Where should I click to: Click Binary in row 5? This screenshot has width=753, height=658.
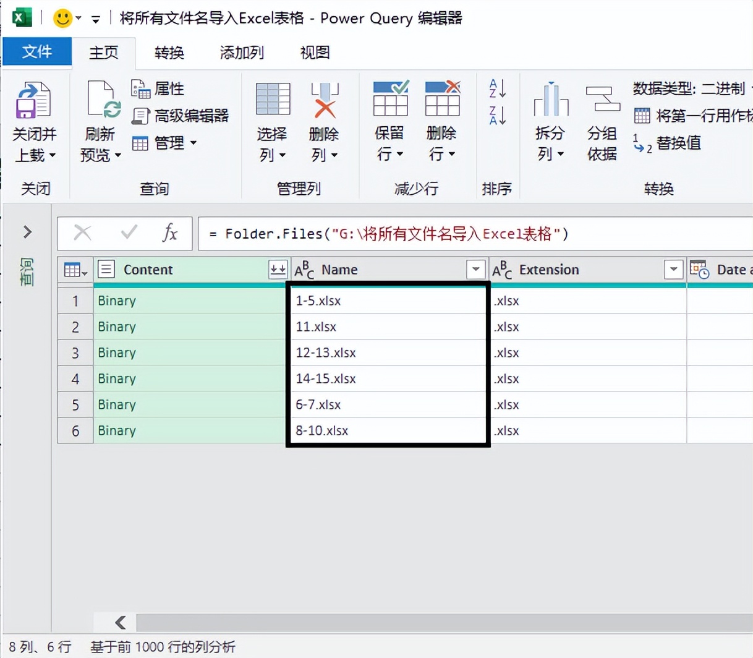click(117, 404)
